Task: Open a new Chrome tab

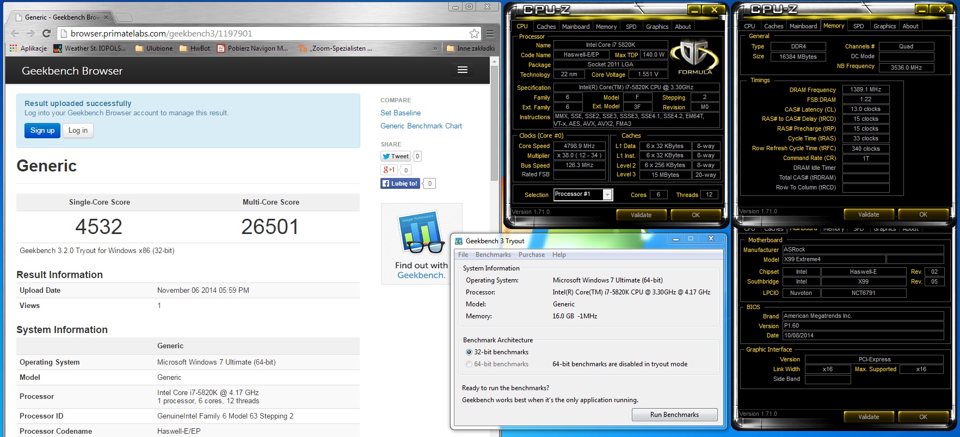Action: point(124,17)
